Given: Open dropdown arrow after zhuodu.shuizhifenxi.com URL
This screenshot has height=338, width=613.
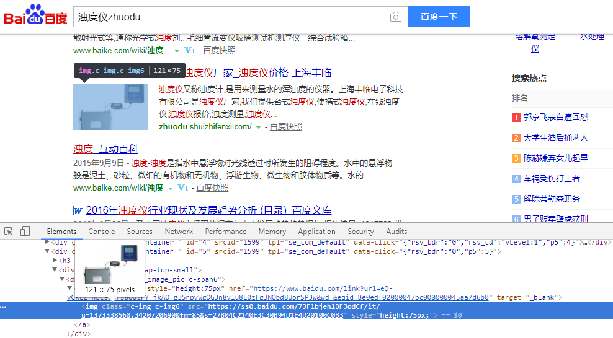Looking at the screenshot, I should click(259, 127).
